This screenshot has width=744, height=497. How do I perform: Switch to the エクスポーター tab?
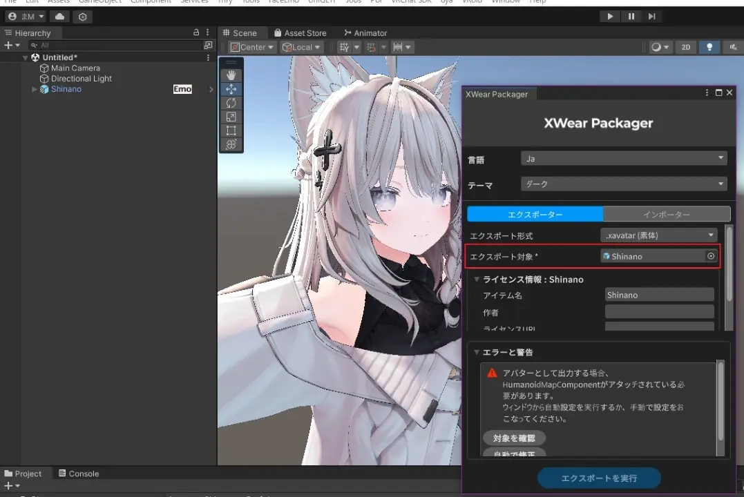pos(535,215)
